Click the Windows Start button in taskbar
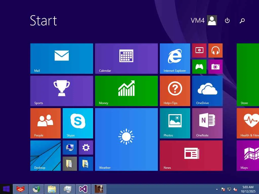Screen dimensions: 259x194 tap(6, 189)
